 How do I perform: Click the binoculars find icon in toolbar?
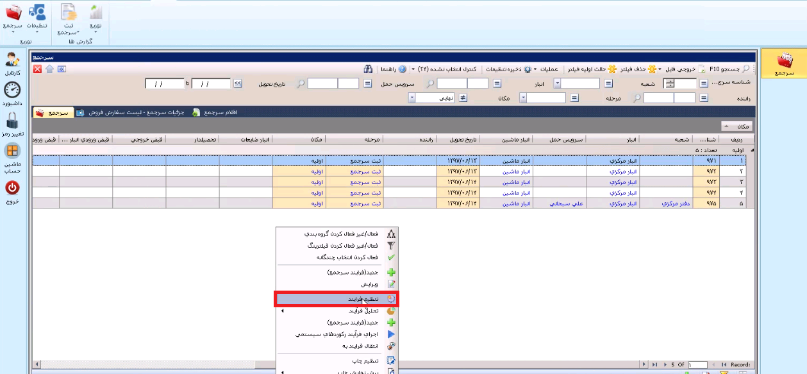369,69
